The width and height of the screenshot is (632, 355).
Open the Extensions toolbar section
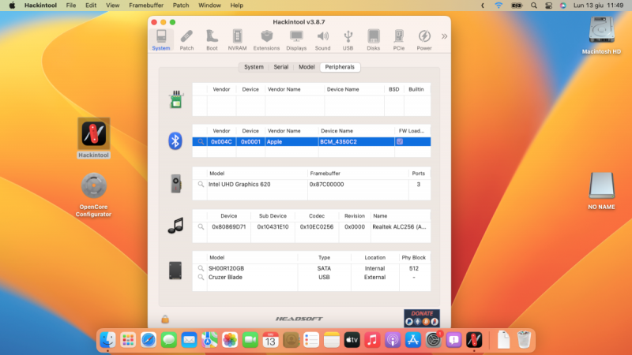click(x=266, y=39)
